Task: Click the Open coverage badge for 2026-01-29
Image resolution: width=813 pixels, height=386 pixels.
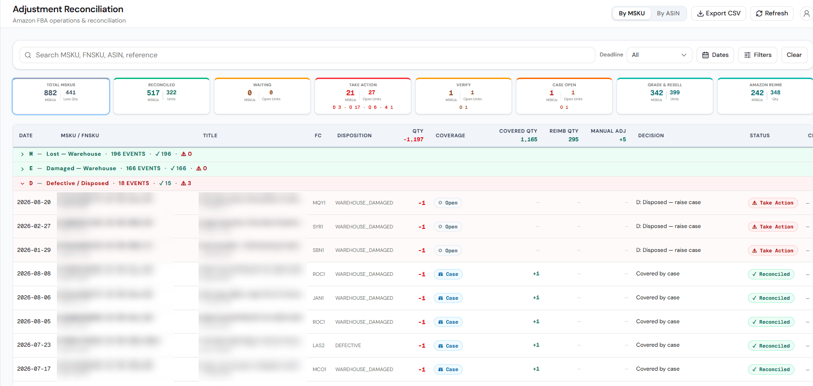Action: (x=448, y=251)
